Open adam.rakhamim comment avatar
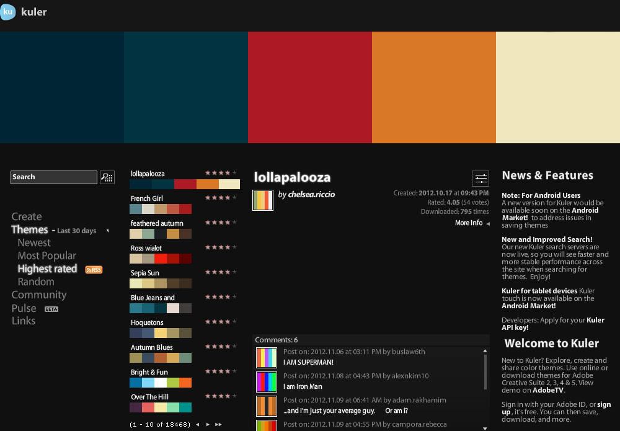Viewport: 620px width, 431px height. click(x=267, y=406)
